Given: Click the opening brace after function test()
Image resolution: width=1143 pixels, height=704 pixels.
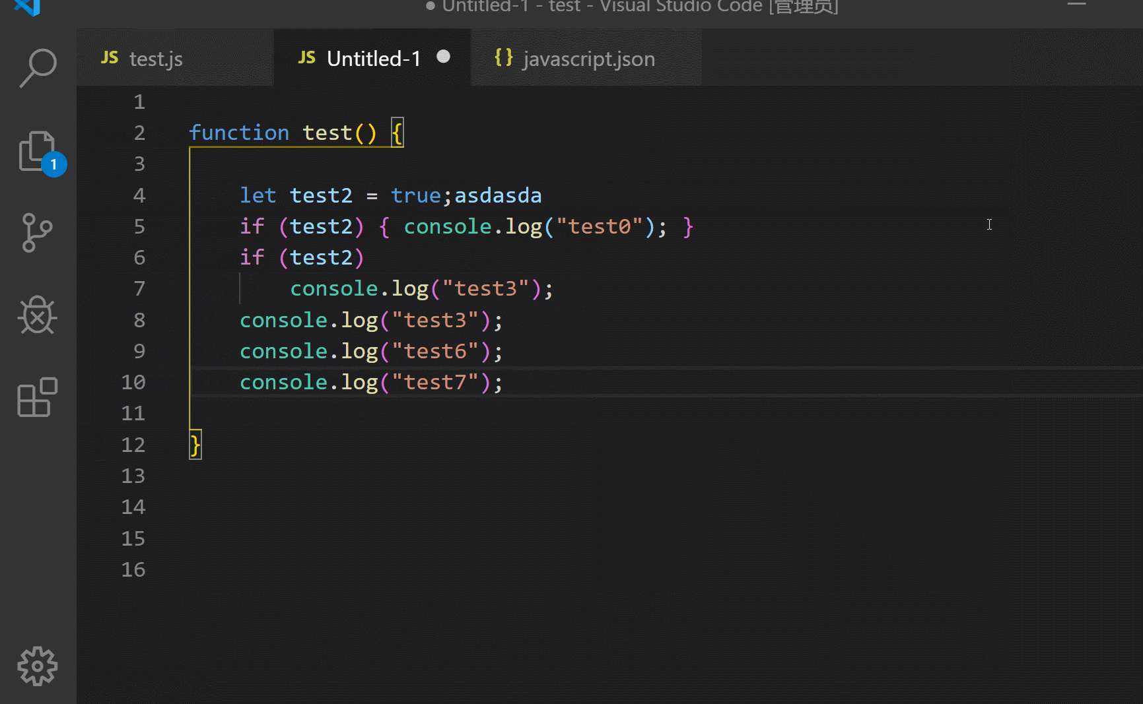Looking at the screenshot, I should click(x=397, y=132).
